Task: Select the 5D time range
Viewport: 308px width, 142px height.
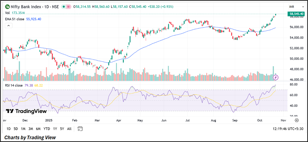Action: [x=16, y=129]
